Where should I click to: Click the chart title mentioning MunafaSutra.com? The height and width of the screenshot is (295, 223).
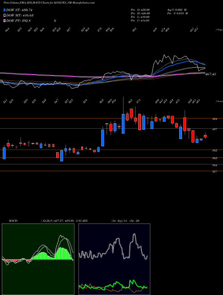pos(49,3)
